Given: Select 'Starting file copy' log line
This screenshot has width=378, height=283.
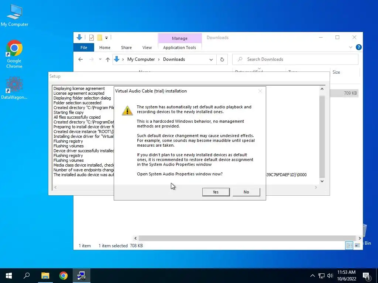Looking at the screenshot, I should tap(68, 112).
